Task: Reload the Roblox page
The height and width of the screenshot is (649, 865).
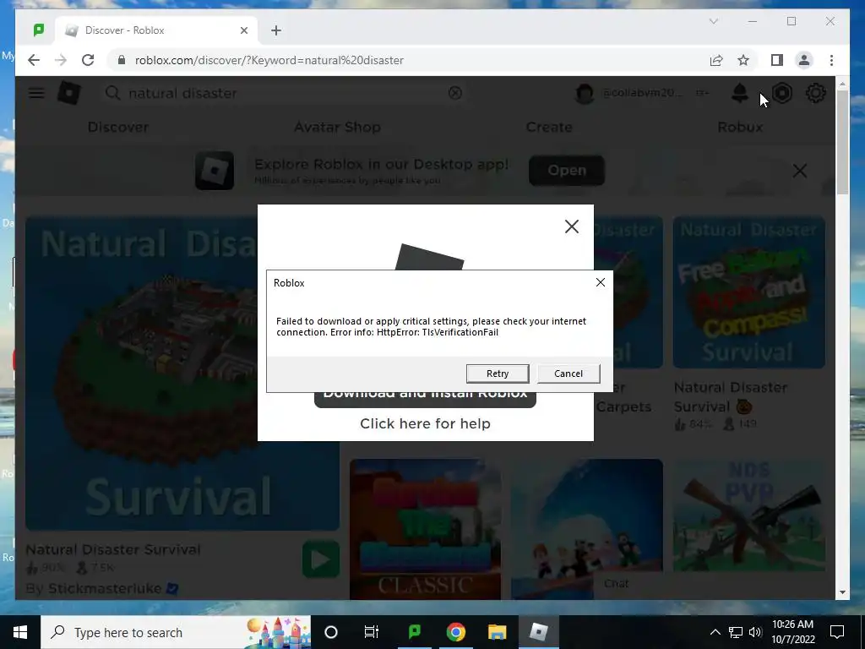Action: (88, 60)
